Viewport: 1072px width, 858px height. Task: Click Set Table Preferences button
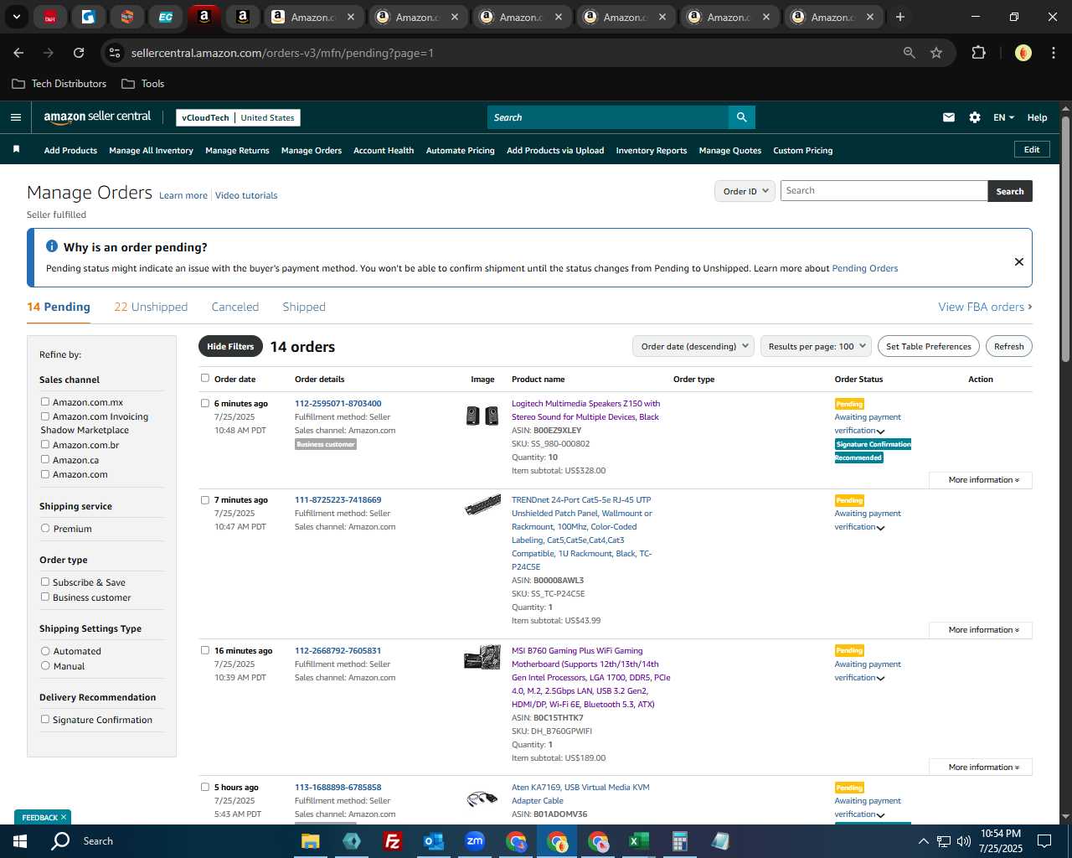929,346
